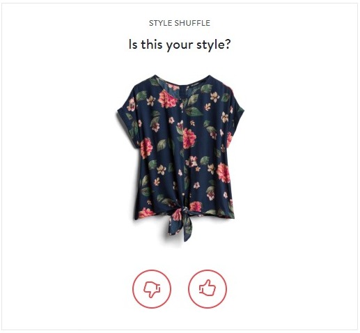Click the thumbs up icon

click(208, 288)
